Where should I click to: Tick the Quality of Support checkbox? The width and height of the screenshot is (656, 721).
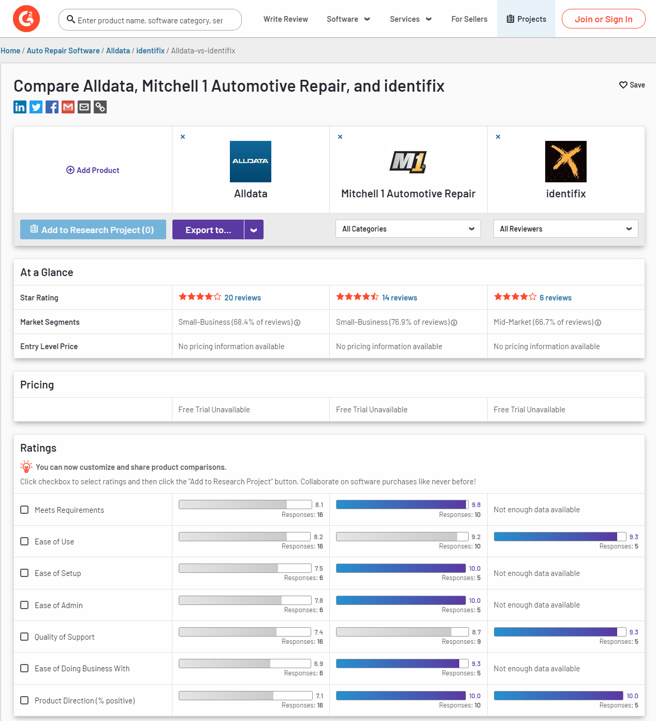point(24,637)
